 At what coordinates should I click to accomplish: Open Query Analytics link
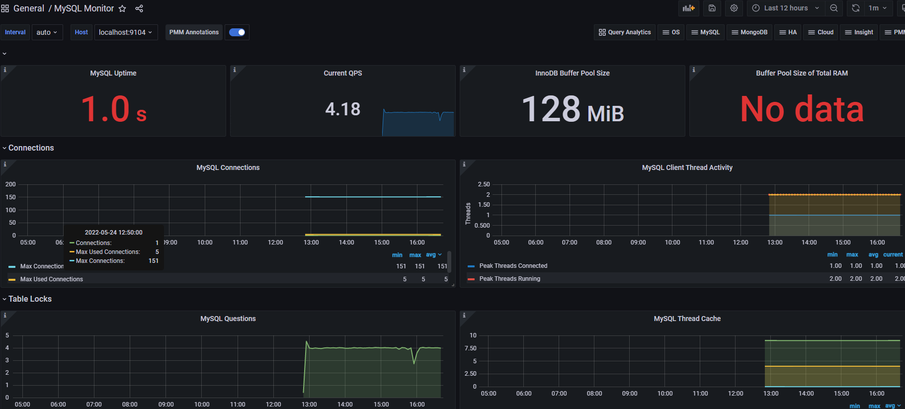tap(625, 32)
